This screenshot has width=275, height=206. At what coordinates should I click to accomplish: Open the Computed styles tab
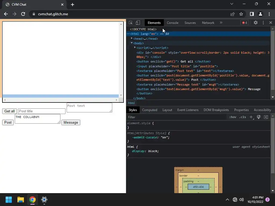pos(149,110)
